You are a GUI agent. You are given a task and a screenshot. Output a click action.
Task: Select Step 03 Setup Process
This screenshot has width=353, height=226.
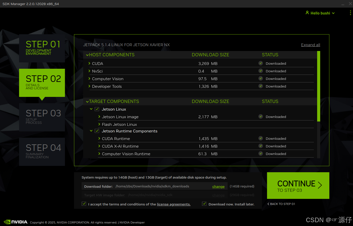coord(42,117)
